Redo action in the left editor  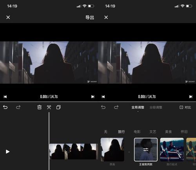18,107
